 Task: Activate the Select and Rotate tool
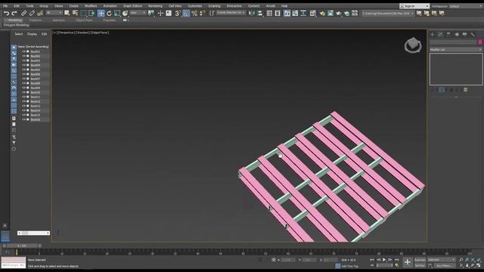point(109,14)
